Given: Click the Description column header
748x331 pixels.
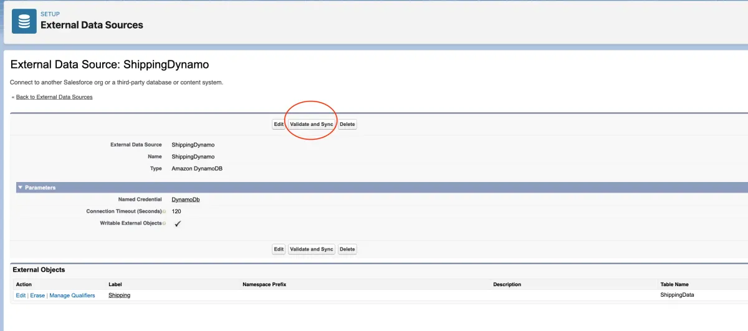Looking at the screenshot, I should coord(507,284).
